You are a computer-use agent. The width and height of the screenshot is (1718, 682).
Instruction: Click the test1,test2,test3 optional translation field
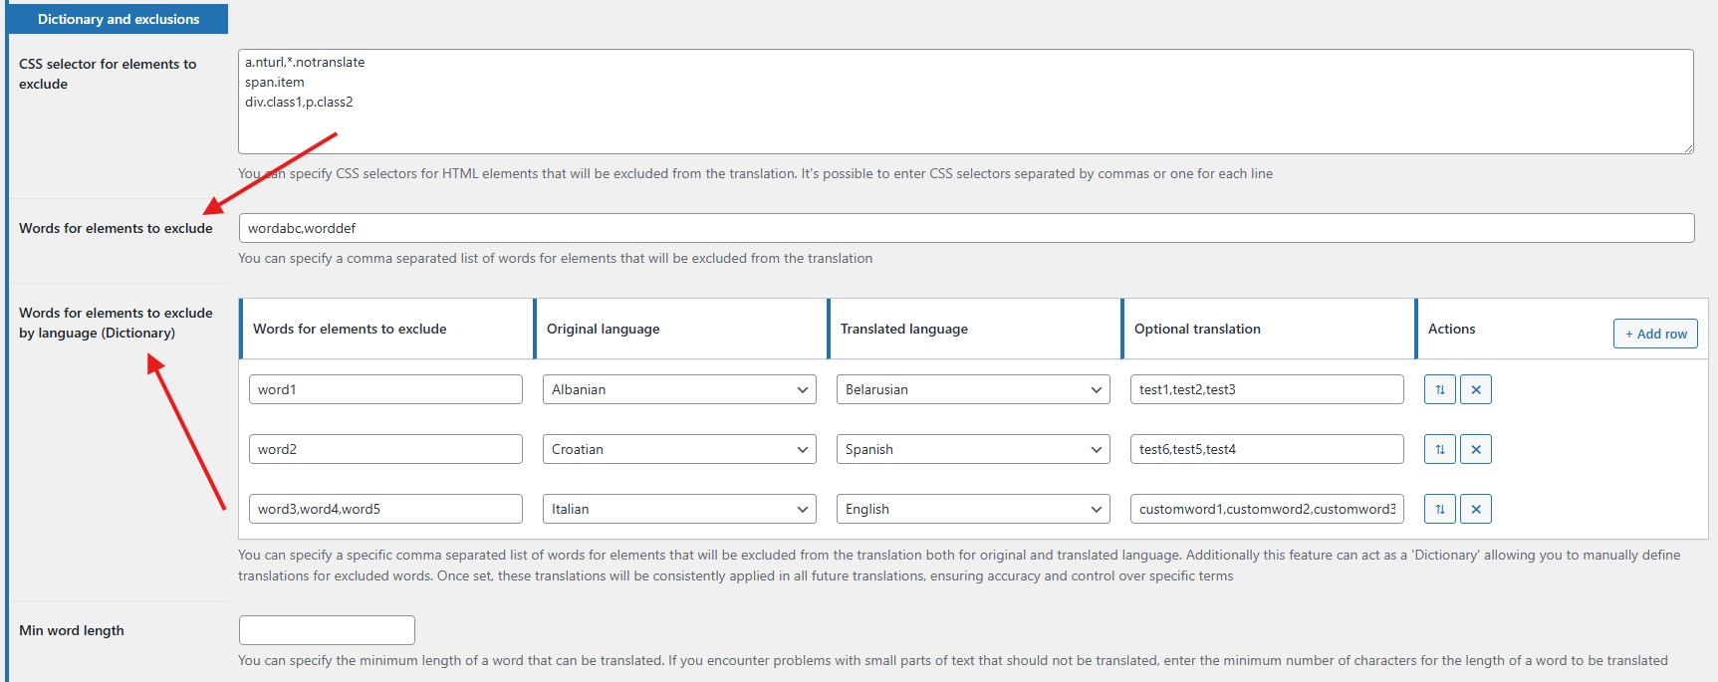(x=1267, y=389)
